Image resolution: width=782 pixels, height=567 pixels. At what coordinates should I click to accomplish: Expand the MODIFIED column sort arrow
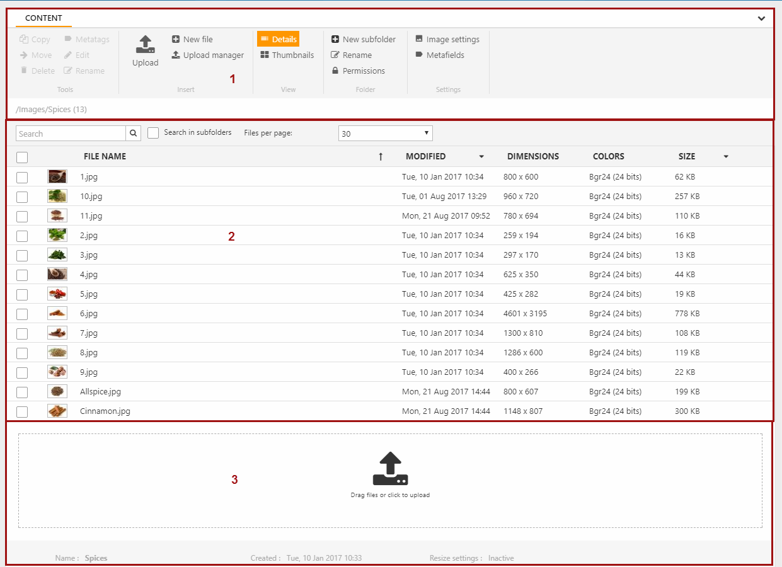coord(481,157)
